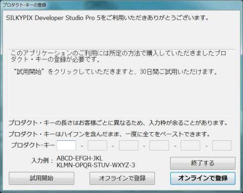Image resolution: width=243 pixels, height=193 pixels.
Task: Select オンラインで登録 online registration button
Action: click(x=202, y=178)
